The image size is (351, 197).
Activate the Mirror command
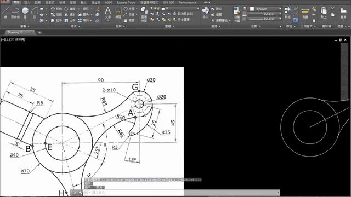click(70, 15)
